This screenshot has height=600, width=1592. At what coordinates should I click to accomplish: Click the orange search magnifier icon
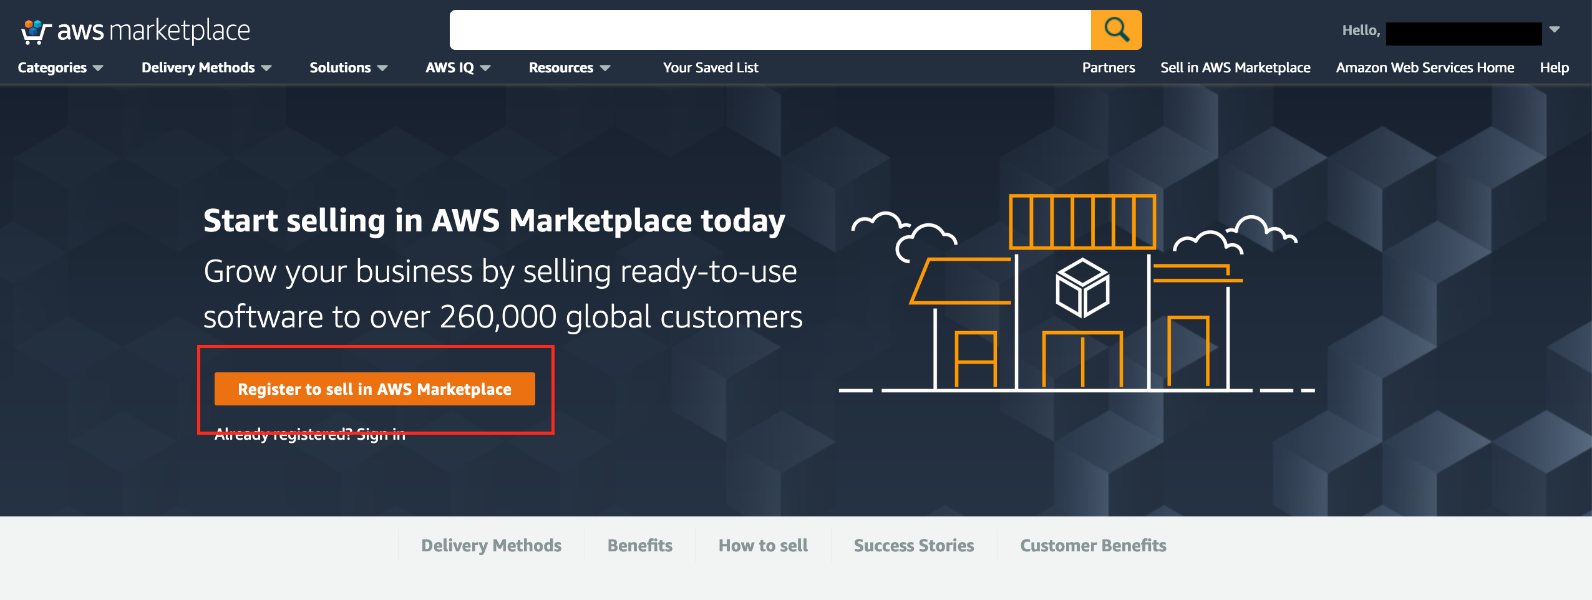click(1116, 29)
